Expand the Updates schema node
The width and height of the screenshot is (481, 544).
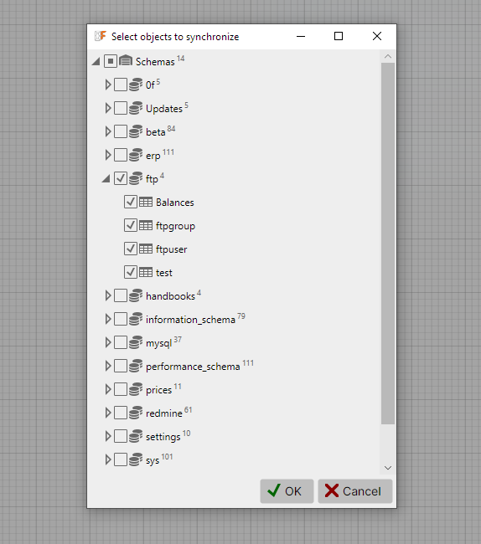click(x=108, y=108)
